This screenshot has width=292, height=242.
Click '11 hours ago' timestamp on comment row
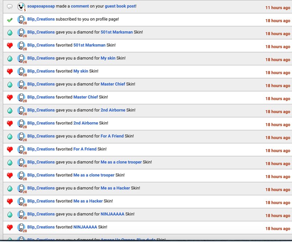pos(277,7)
